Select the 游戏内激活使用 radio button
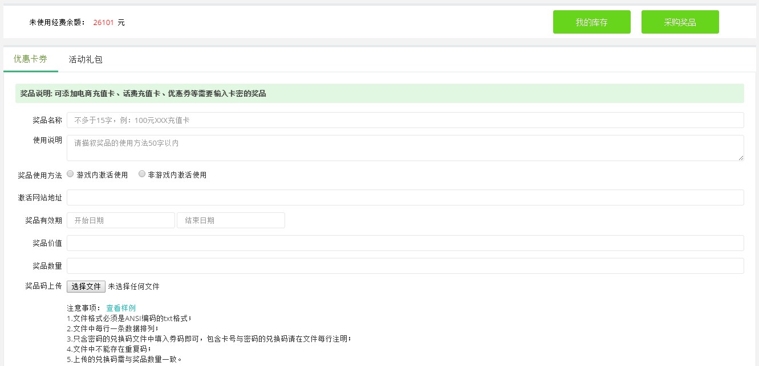Viewport: 759px width, 366px height. pyautogui.click(x=71, y=174)
